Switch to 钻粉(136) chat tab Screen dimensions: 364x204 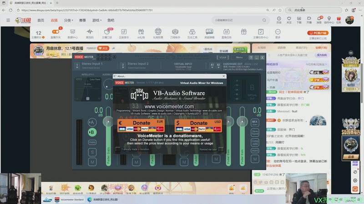[321, 48]
